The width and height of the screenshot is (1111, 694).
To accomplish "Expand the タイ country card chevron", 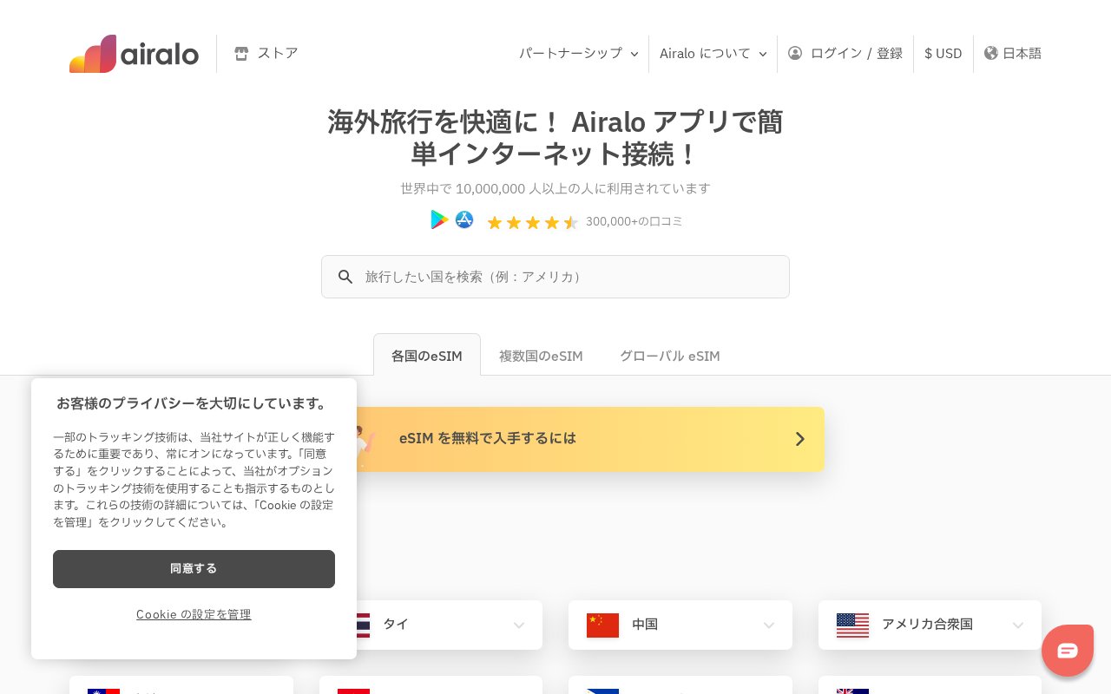I will pyautogui.click(x=519, y=625).
